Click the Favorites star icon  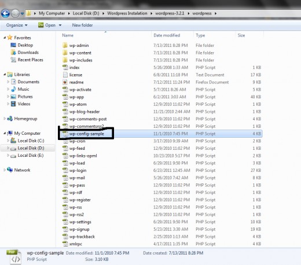click(x=10, y=38)
